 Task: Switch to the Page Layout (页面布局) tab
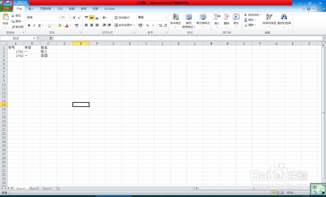pyautogui.click(x=45, y=9)
